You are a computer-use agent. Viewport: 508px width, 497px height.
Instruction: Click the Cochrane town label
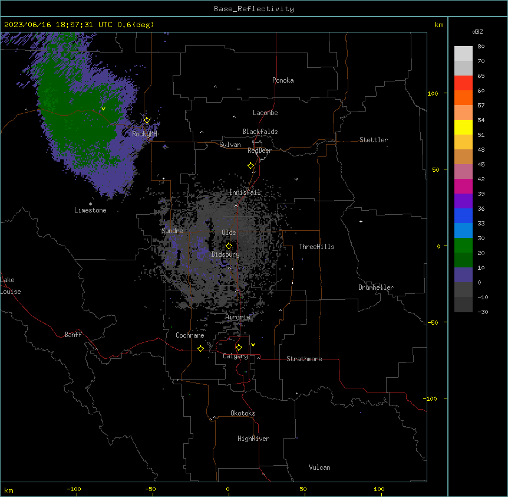coord(190,335)
